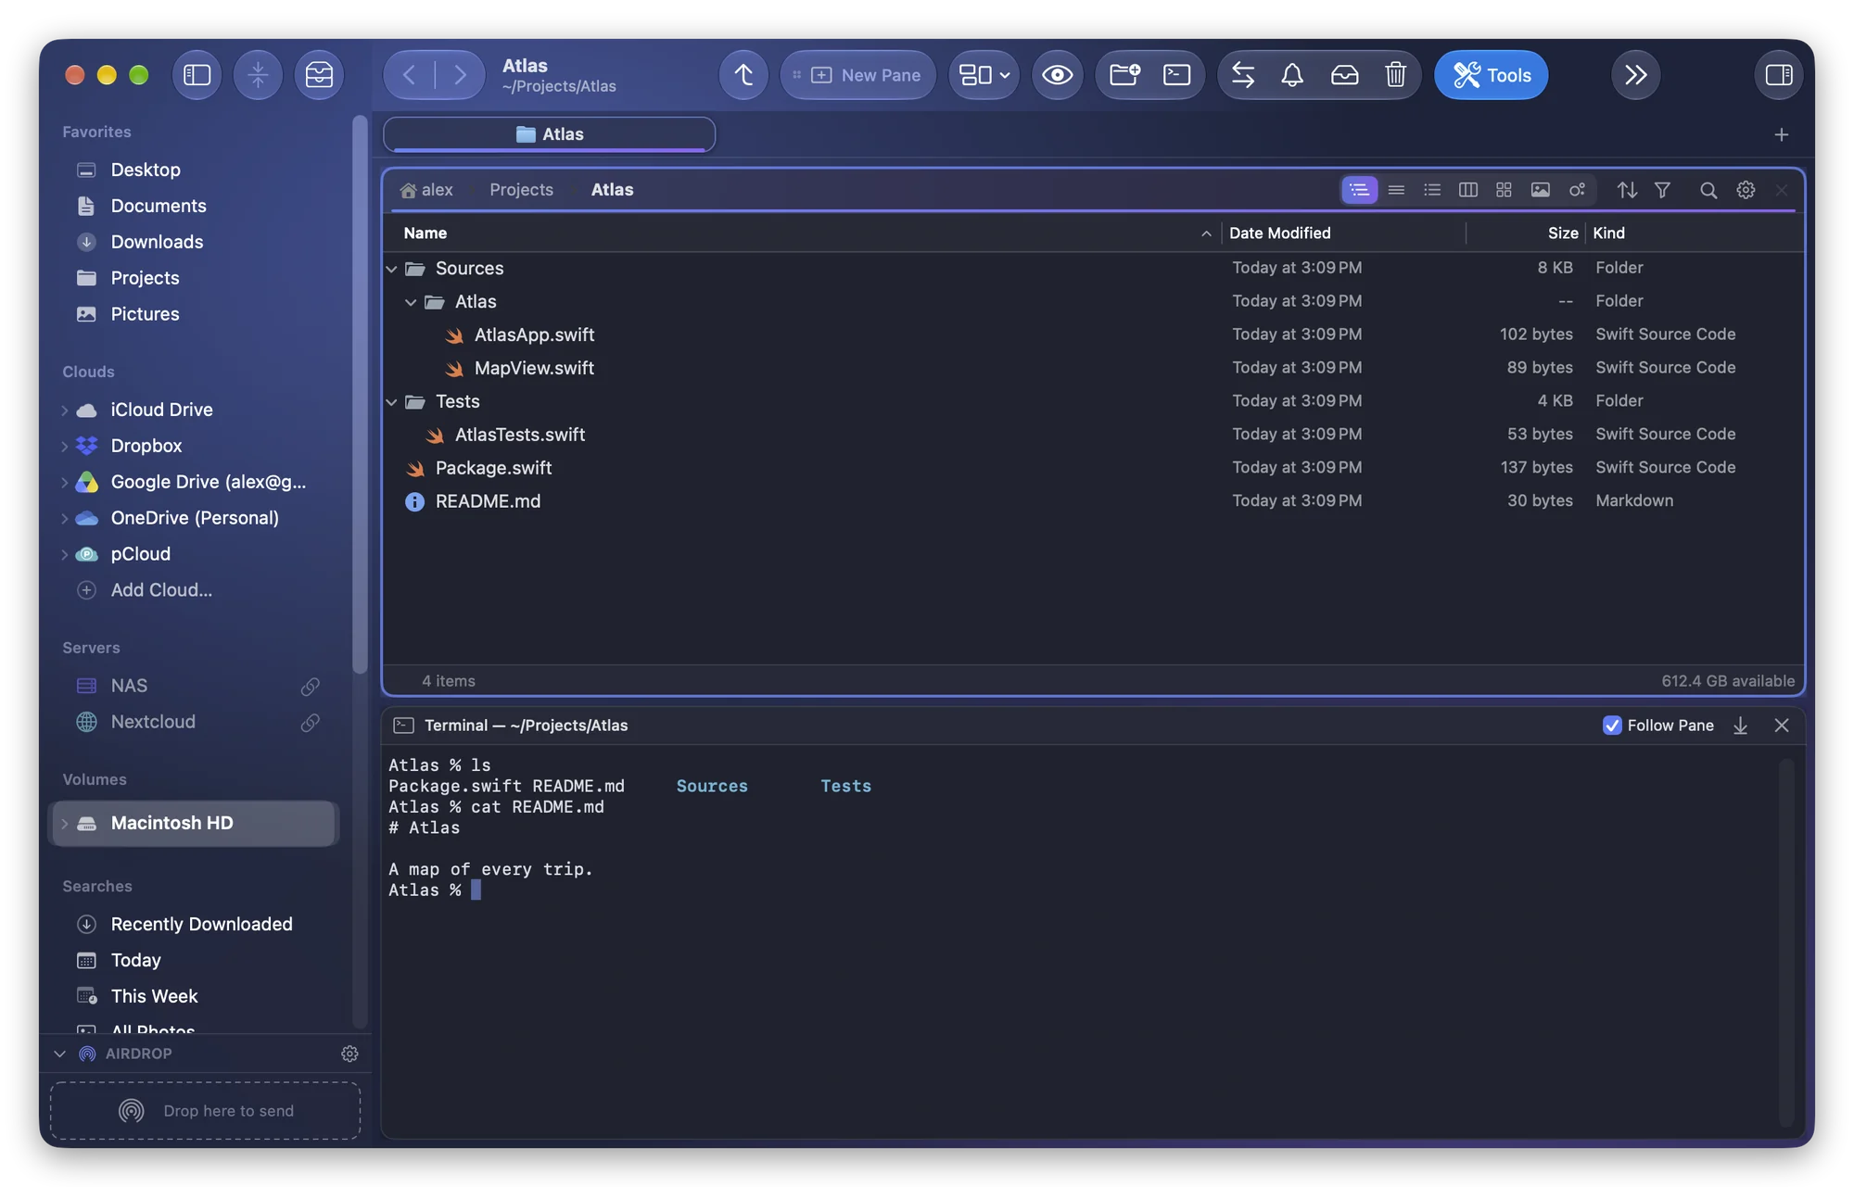Select the Atlas tab
Screen dimensions: 1854x1187
549,134
